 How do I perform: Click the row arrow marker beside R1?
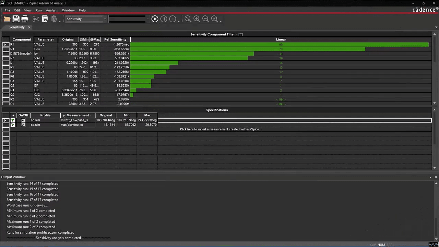(x=5, y=45)
